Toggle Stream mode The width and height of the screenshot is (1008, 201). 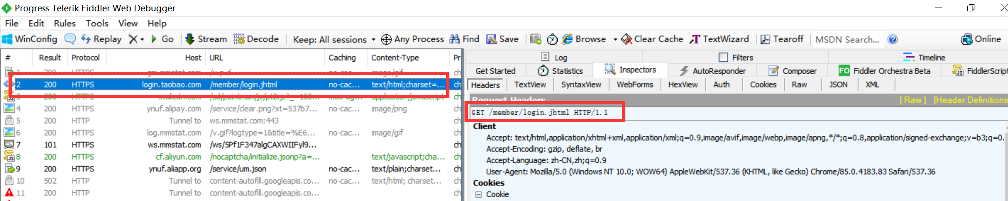coord(206,39)
